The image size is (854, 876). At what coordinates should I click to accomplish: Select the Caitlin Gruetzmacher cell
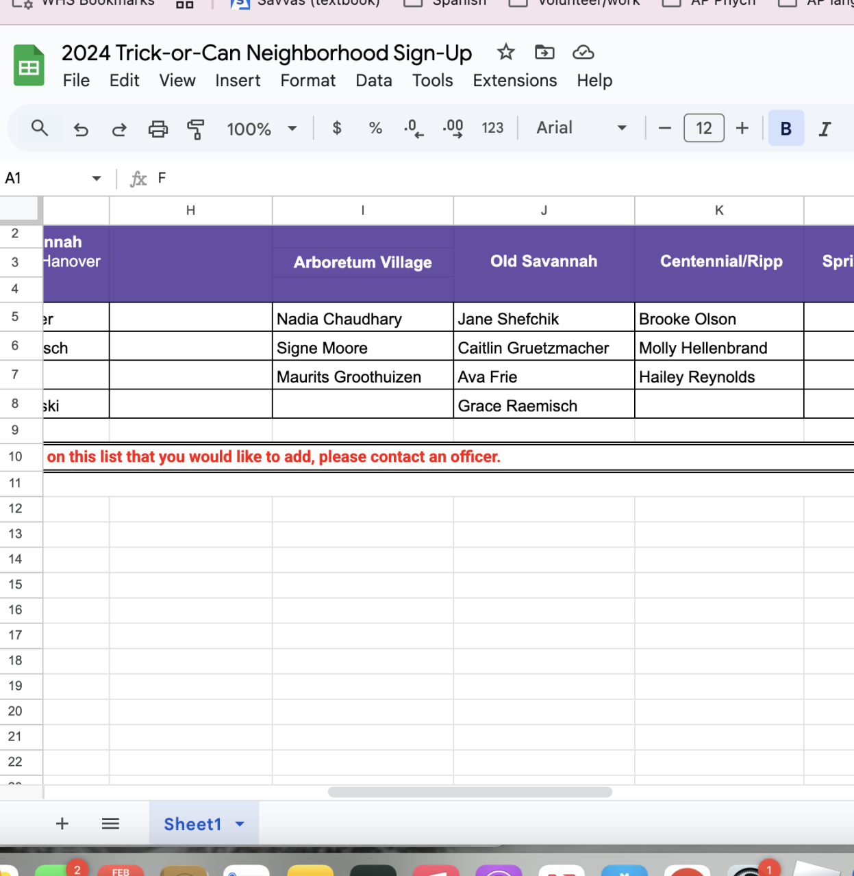pyautogui.click(x=544, y=348)
